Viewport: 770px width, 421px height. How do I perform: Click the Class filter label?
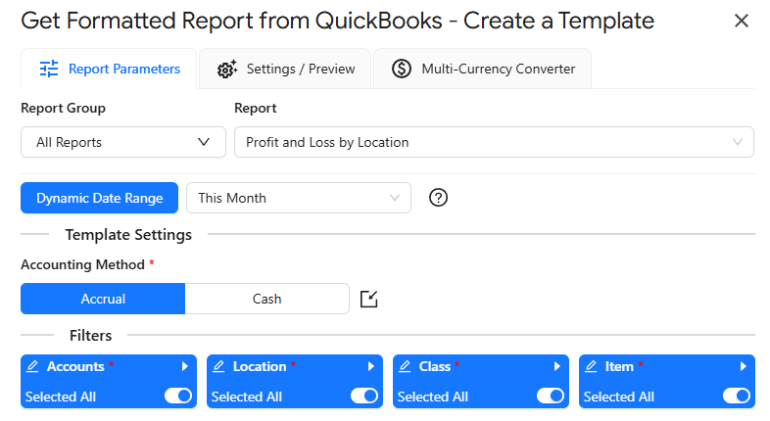tap(435, 366)
